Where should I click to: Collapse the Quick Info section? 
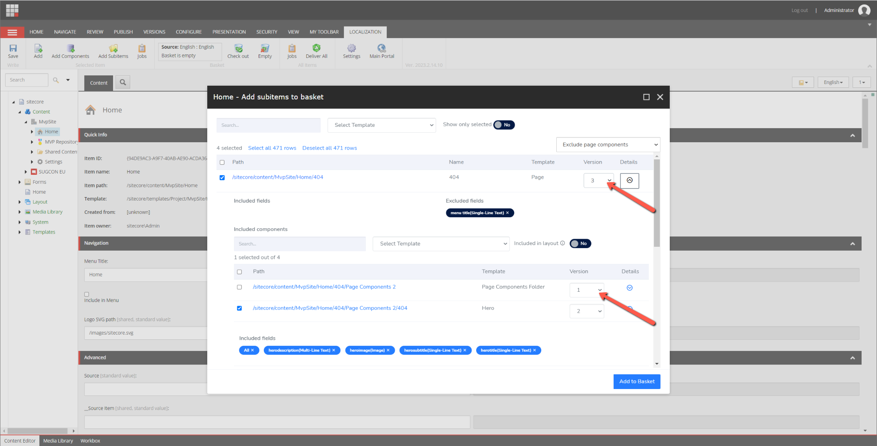(853, 135)
